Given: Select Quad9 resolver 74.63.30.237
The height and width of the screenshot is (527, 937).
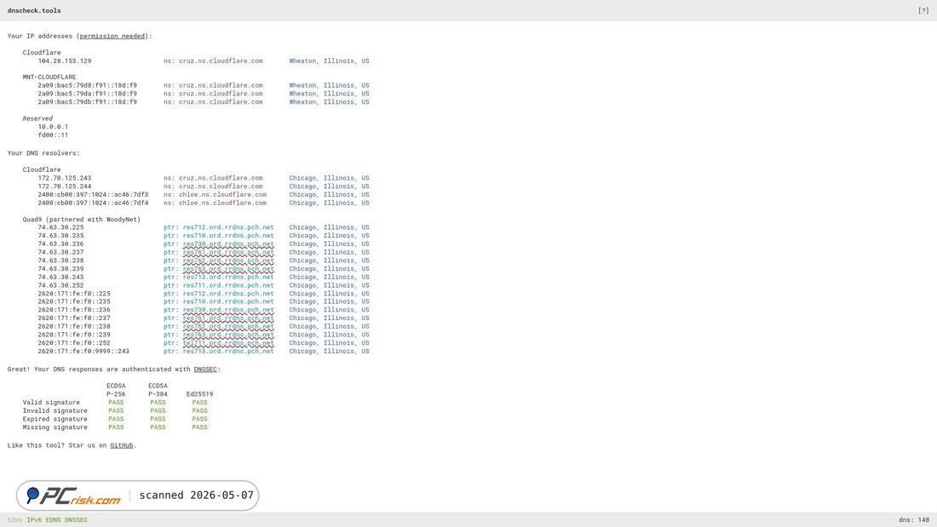Looking at the screenshot, I should (x=61, y=253).
